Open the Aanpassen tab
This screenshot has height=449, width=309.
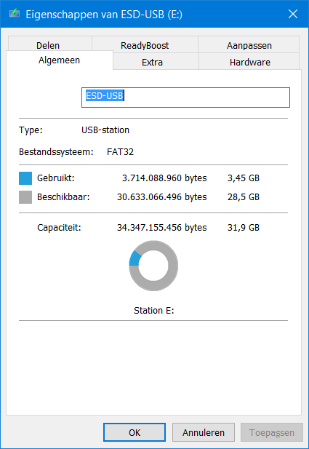point(249,44)
